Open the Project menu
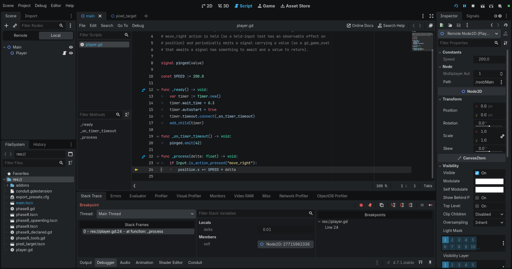The width and height of the screenshot is (512, 269). (x=24, y=6)
